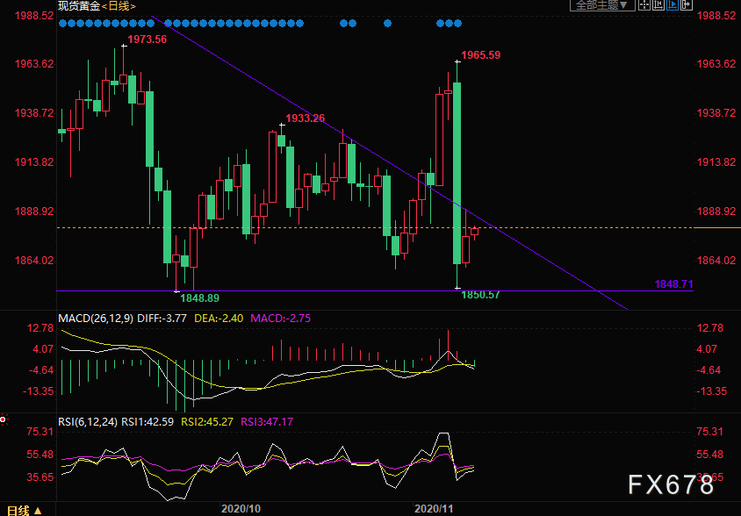This screenshot has width=741, height=516.
Task: Expand the arrow next to bottom 日线 tab
Action: pos(40,510)
